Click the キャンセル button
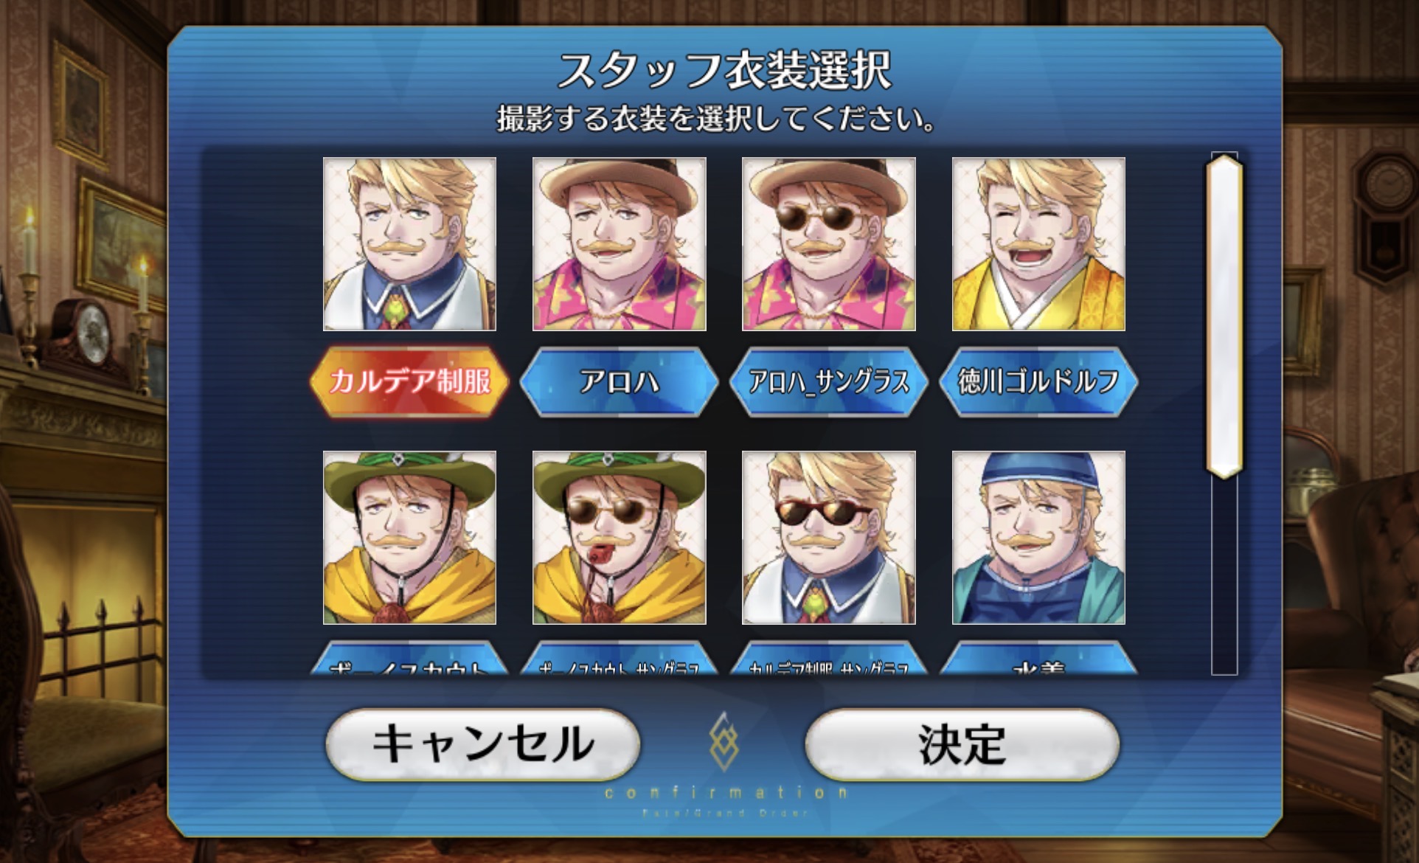This screenshot has width=1419, height=863. click(483, 744)
